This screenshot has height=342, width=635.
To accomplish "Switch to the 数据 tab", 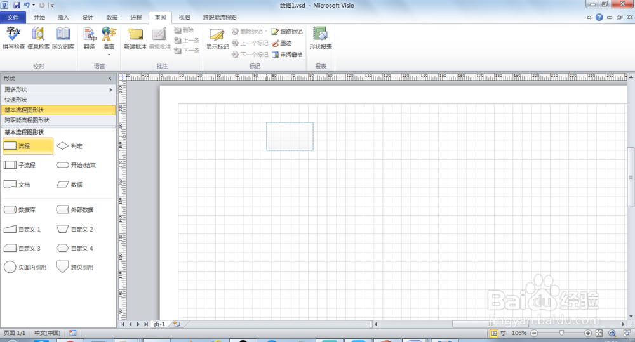I will (x=112, y=17).
